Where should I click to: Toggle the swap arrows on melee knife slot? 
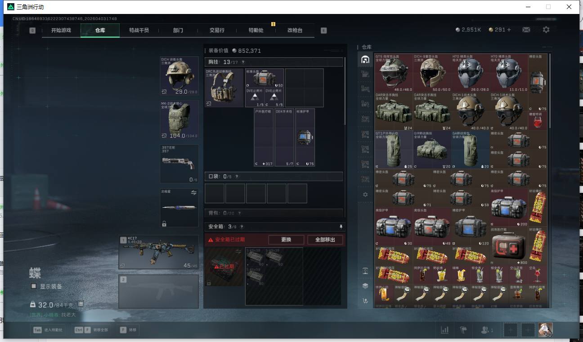[193, 193]
